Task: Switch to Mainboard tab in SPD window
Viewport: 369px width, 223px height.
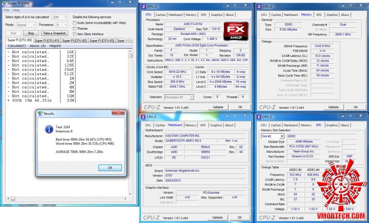Action: [x=291, y=125]
